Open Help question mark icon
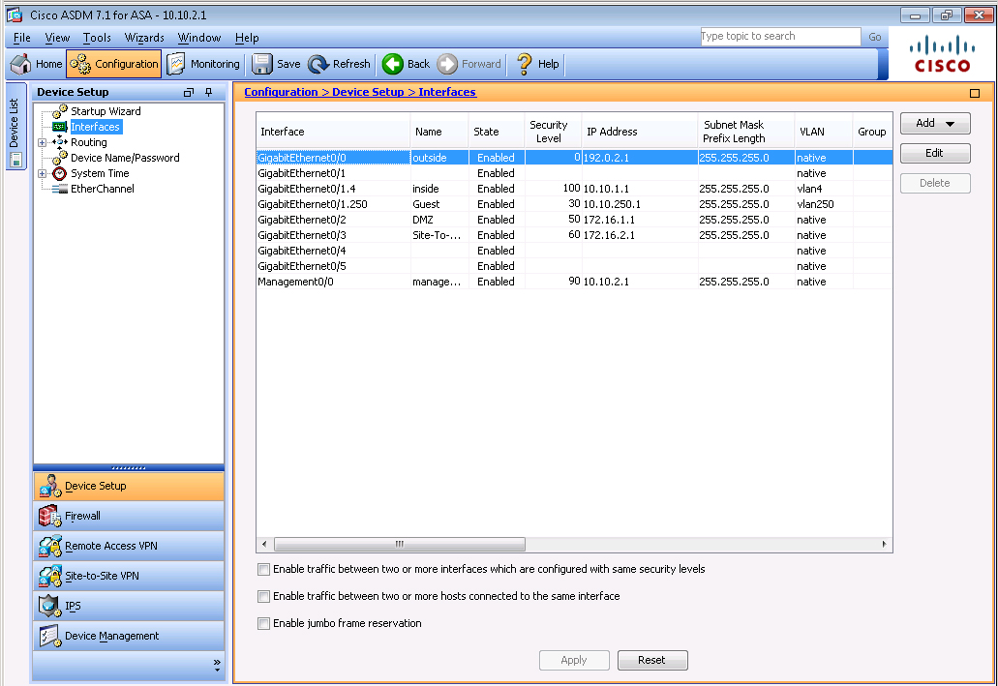This screenshot has width=998, height=686. point(524,64)
